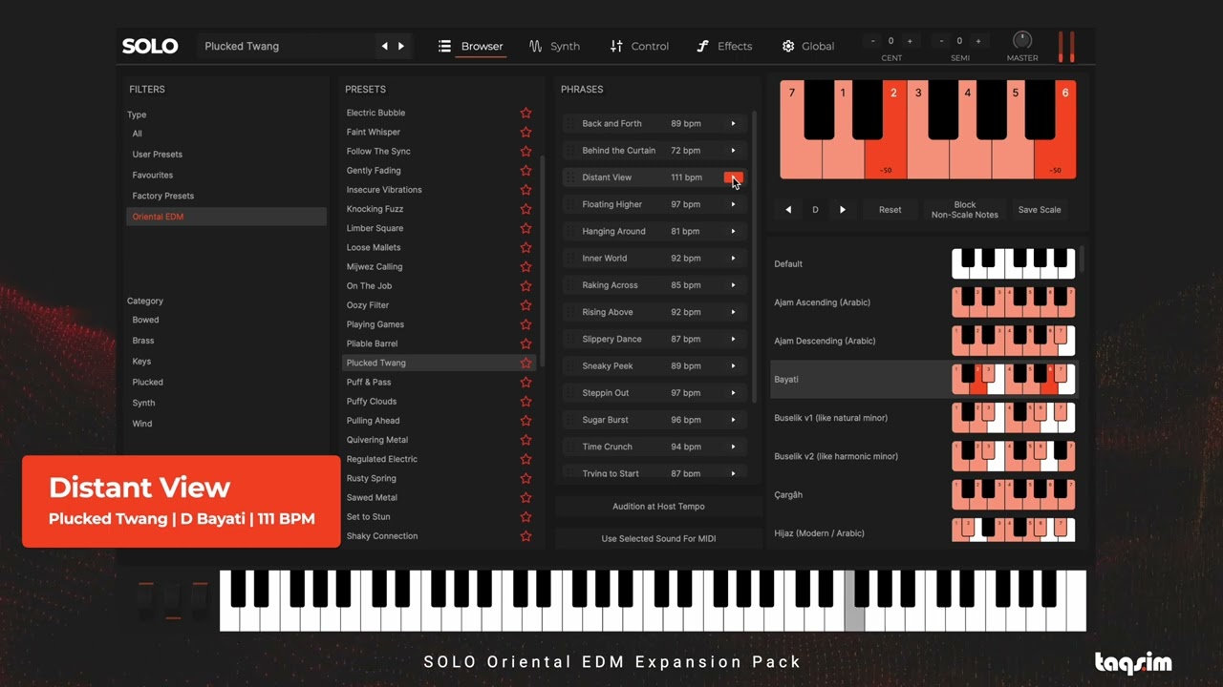Click the star beside Knocking Fuzz

pyautogui.click(x=526, y=209)
